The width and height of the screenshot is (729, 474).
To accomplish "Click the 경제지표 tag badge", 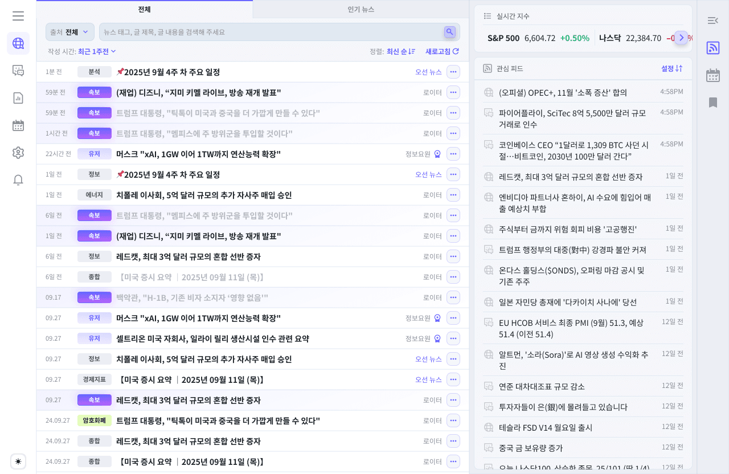I will click(95, 379).
